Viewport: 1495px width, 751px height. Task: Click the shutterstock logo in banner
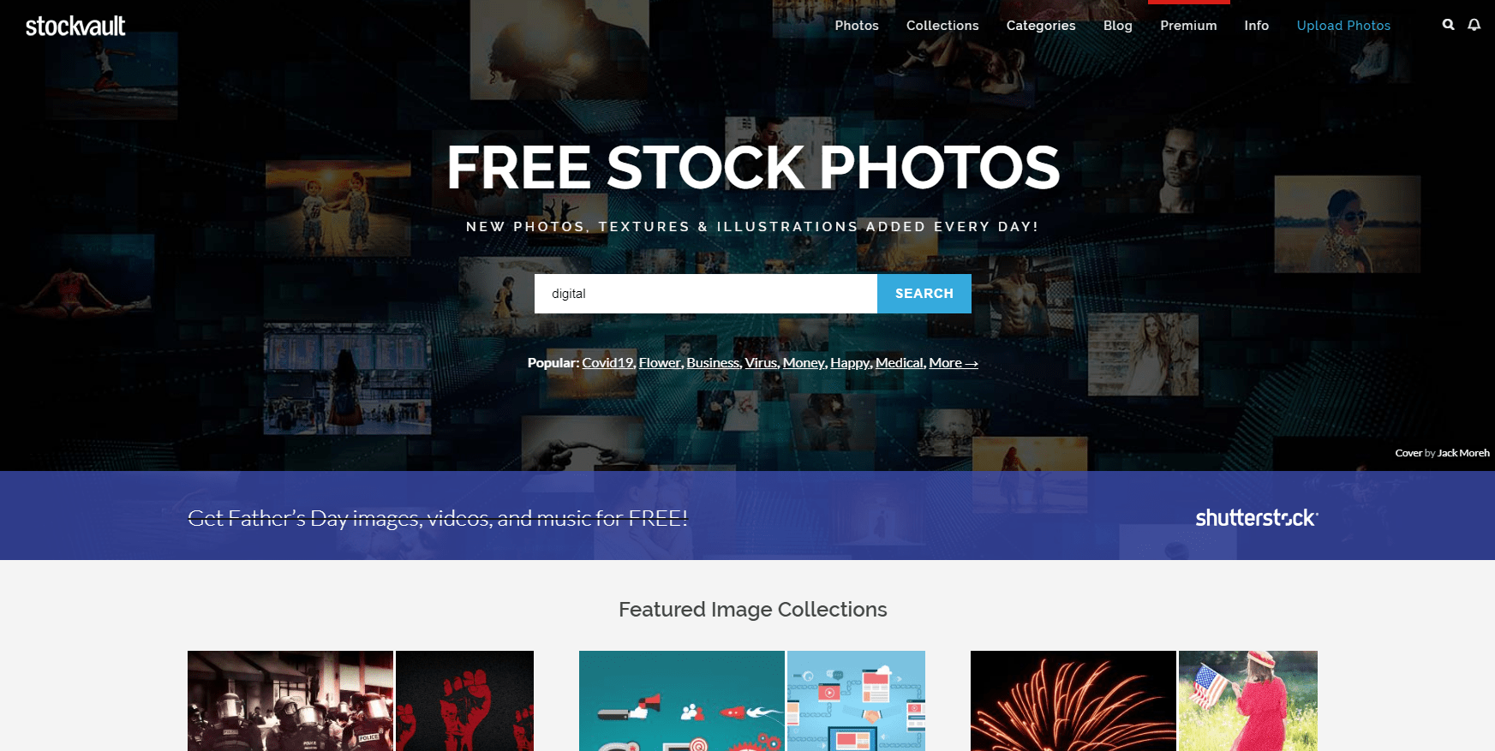point(1257,517)
